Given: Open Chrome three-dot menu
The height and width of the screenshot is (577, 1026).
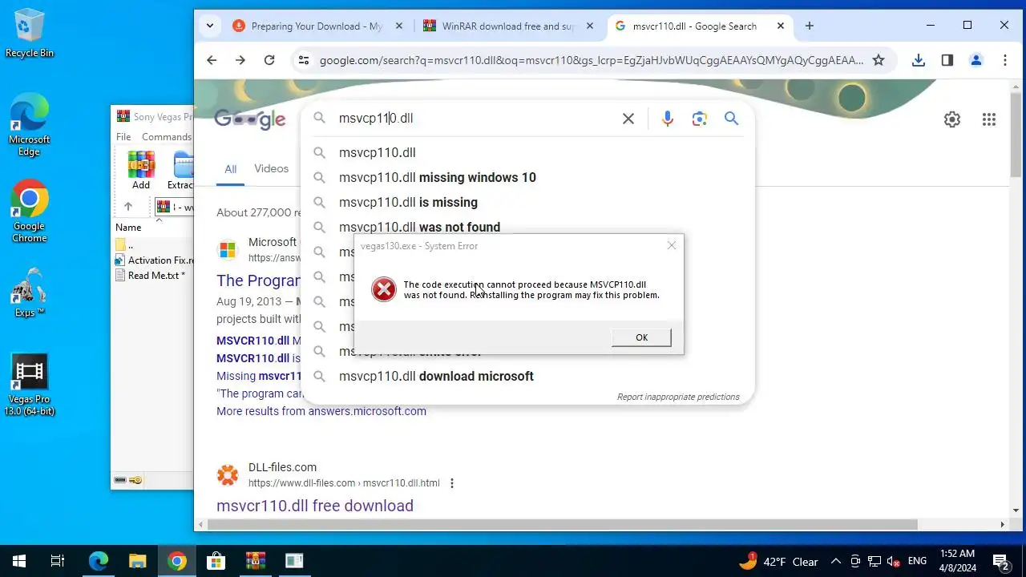Looking at the screenshot, I should tap(1005, 60).
